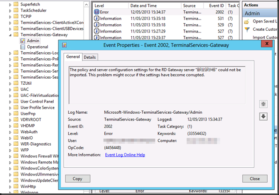Click the TaskScheduler folder icon
Screen dimensions: 279x195
click(x=16, y=10)
